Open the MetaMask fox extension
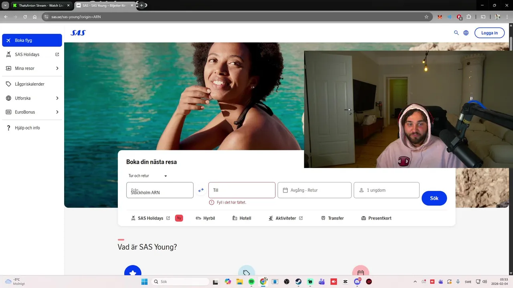The height and width of the screenshot is (288, 513). point(440,17)
